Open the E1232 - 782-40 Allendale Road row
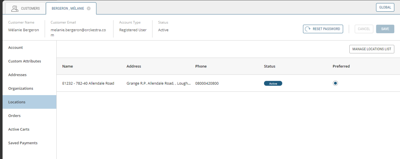400x159 pixels. (x=88, y=83)
